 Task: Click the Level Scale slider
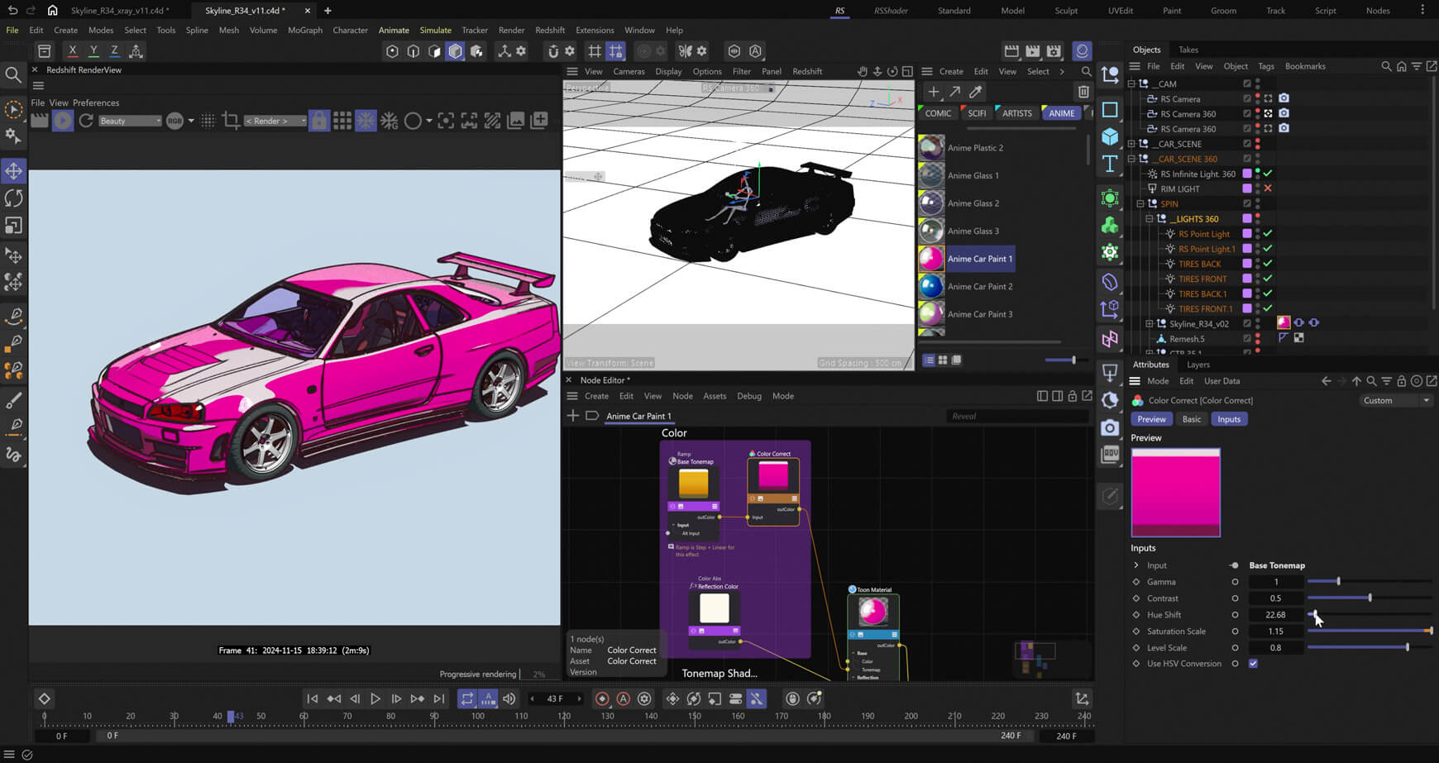1370,647
